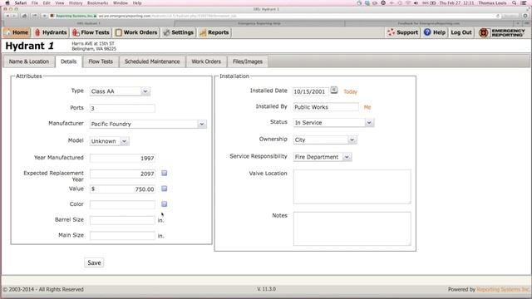Switch to the Flow Tests tab
Viewport: 532px width, 299px height.
(x=101, y=61)
